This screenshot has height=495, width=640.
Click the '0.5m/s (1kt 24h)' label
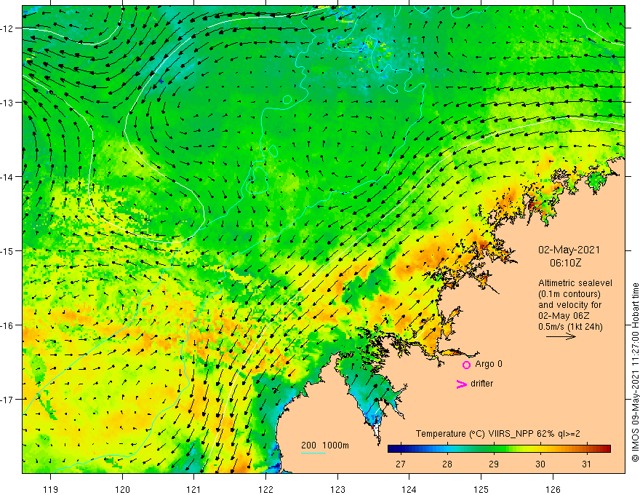click(570, 327)
